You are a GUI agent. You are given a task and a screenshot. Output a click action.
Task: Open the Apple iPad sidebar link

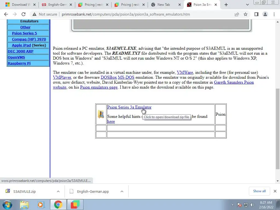pos(21,45)
